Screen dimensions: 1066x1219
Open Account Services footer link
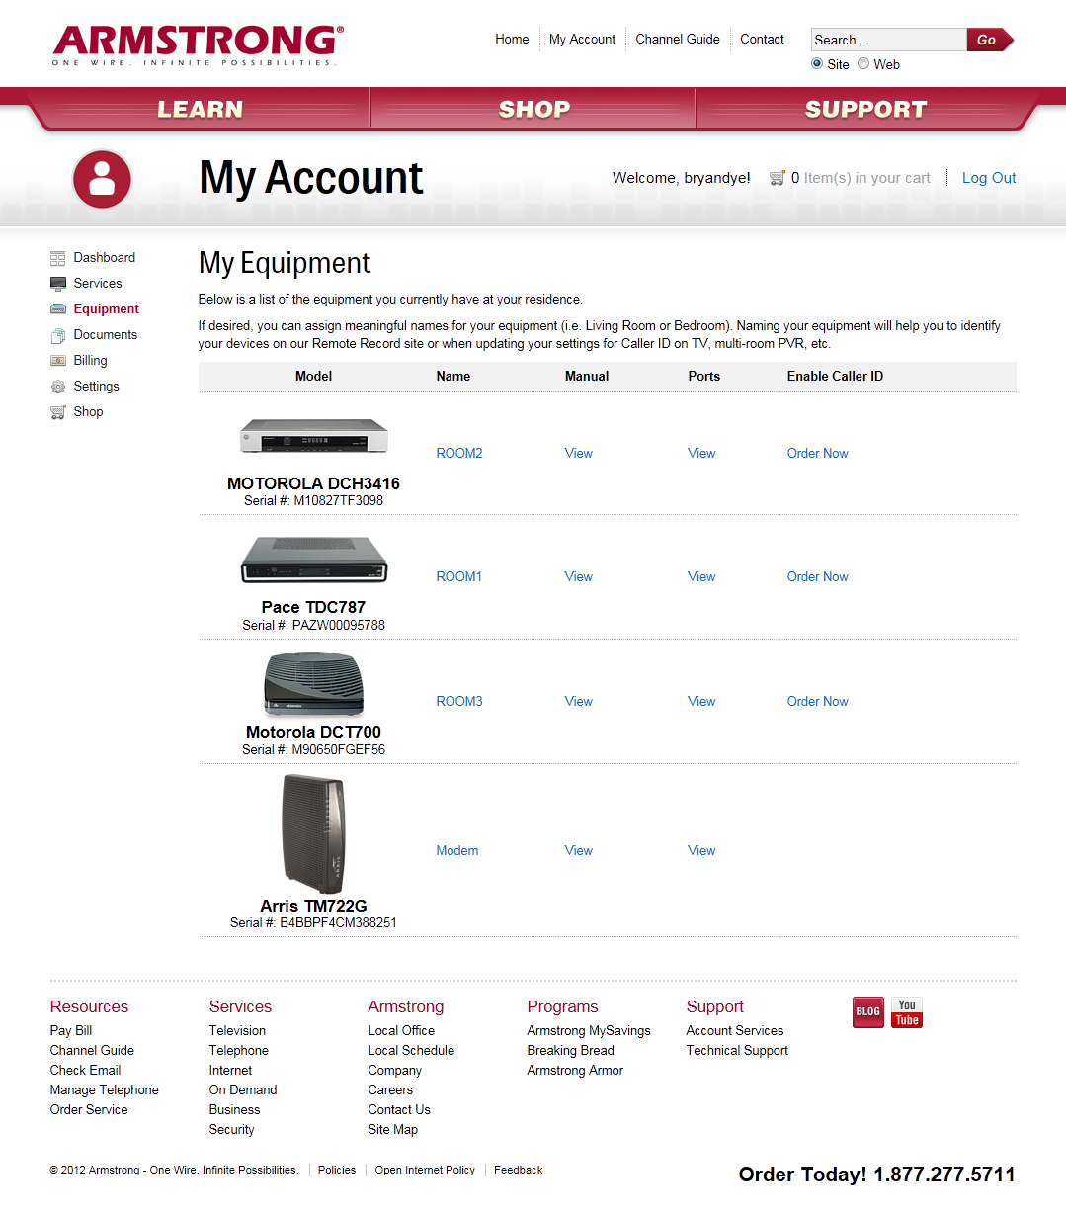735,1031
